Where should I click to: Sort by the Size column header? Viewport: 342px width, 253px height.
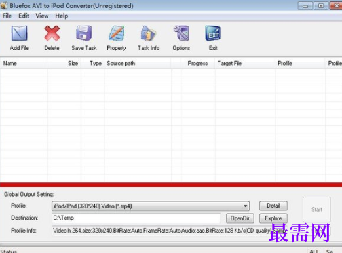tap(64, 64)
